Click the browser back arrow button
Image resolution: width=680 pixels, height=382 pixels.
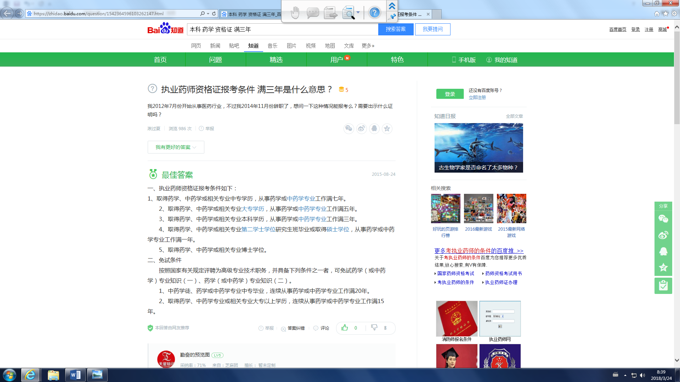pyautogui.click(x=7, y=13)
